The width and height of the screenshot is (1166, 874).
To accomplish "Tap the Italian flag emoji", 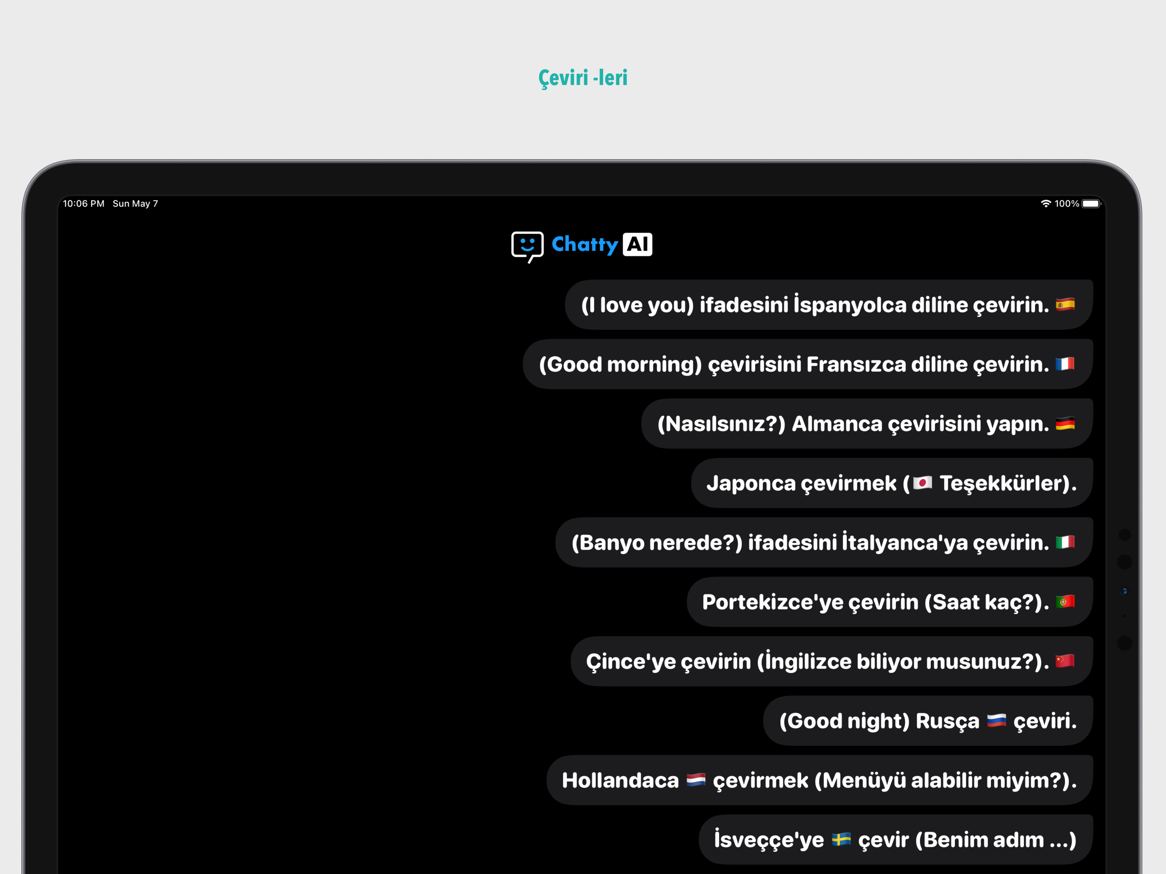I will coord(1065,542).
